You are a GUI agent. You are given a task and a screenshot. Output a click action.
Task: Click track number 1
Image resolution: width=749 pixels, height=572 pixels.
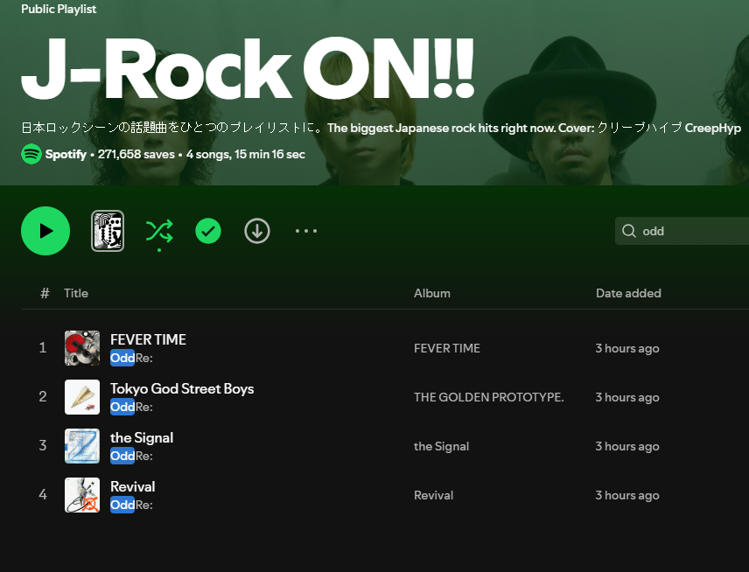pyautogui.click(x=43, y=347)
